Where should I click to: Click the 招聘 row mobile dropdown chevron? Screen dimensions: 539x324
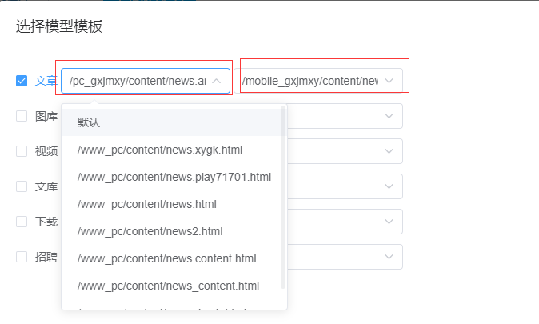tap(389, 257)
